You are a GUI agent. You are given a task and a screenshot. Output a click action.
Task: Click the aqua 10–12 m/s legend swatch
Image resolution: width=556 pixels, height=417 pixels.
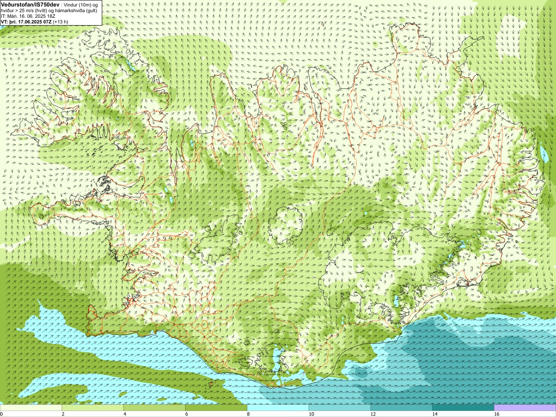coord(340,408)
